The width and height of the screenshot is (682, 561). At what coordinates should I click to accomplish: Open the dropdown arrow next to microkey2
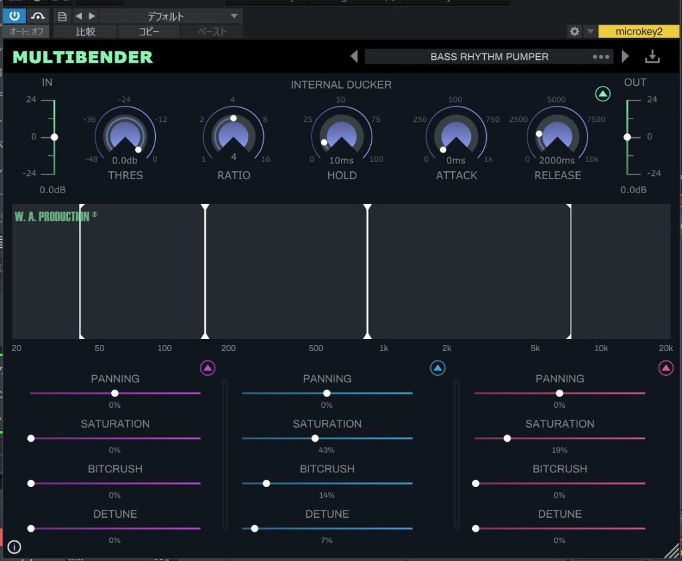(x=590, y=31)
